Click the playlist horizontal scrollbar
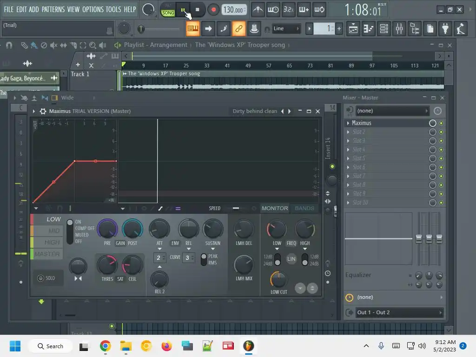The height and width of the screenshot is (357, 476). (x=252, y=56)
